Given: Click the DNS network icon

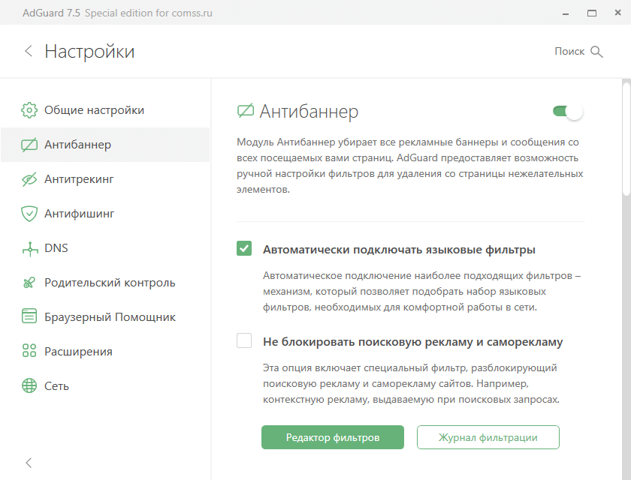Looking at the screenshot, I should coord(30,249).
